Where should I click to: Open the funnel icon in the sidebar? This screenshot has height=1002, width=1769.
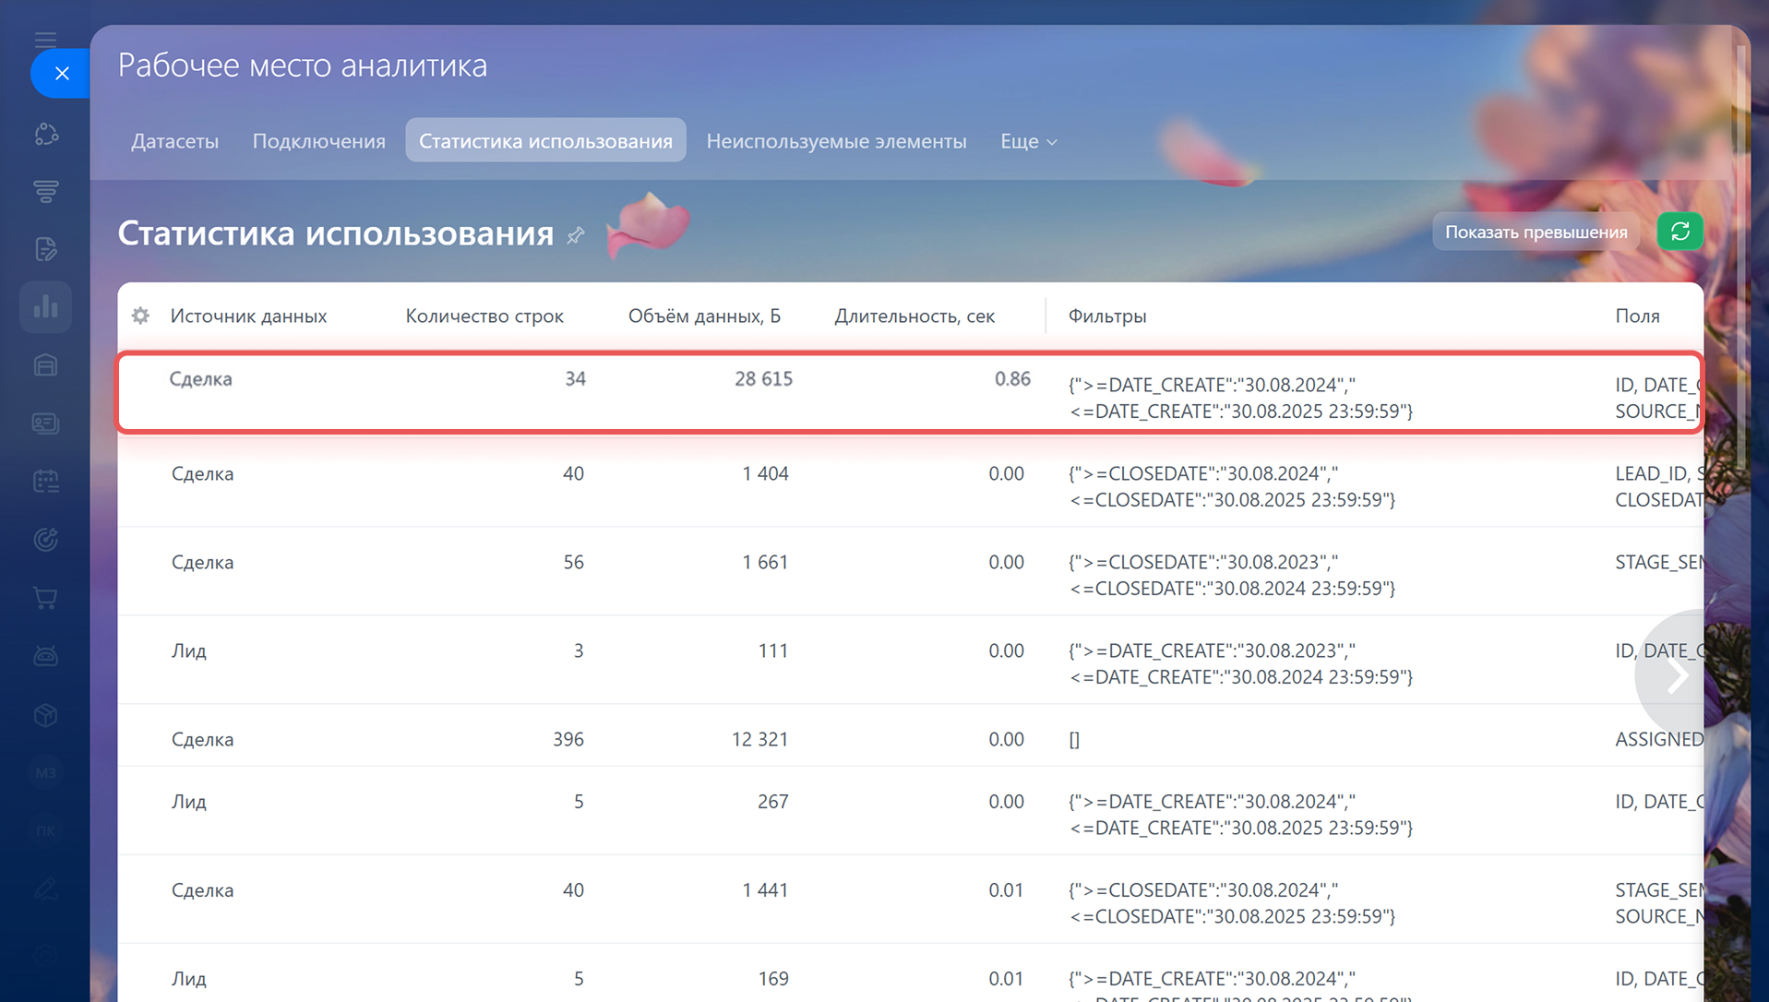tap(45, 191)
